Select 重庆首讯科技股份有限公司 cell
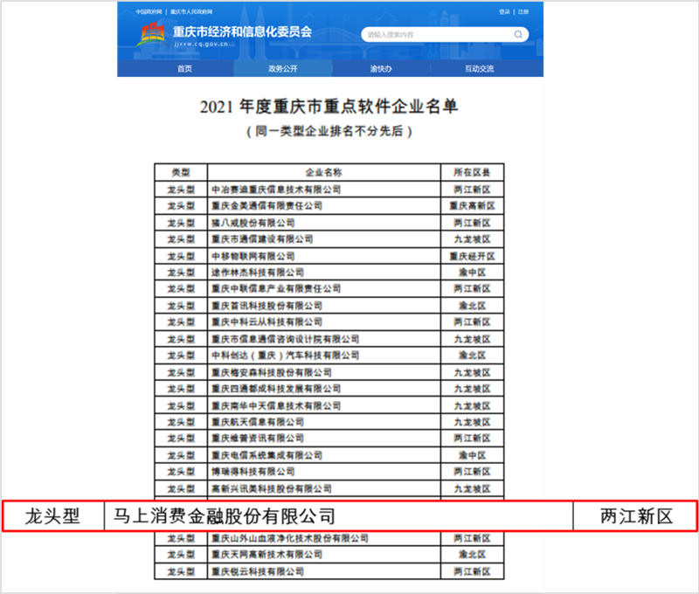This screenshot has height=594, width=699. (324, 306)
